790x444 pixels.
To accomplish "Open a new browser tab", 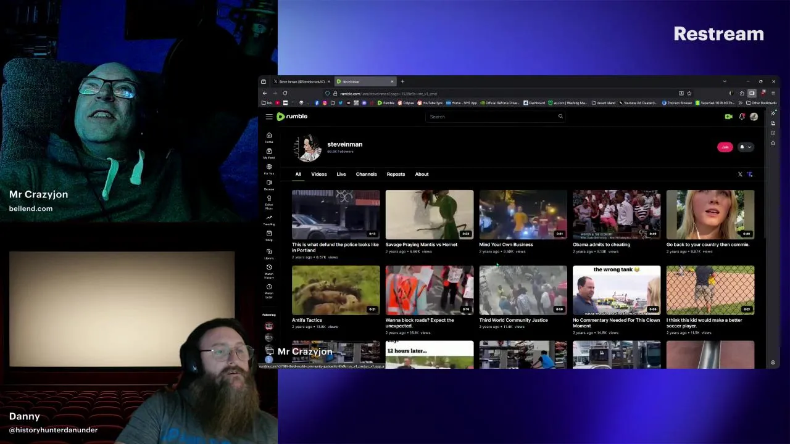I will (402, 81).
